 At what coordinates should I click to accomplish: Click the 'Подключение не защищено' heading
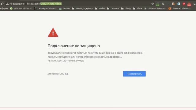pyautogui.click(x=73, y=46)
